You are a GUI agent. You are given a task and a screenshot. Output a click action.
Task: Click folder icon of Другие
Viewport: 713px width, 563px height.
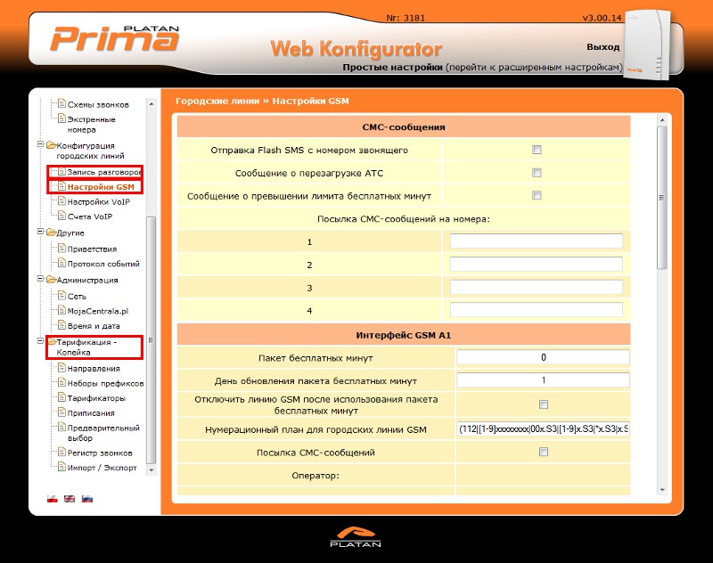(51, 233)
